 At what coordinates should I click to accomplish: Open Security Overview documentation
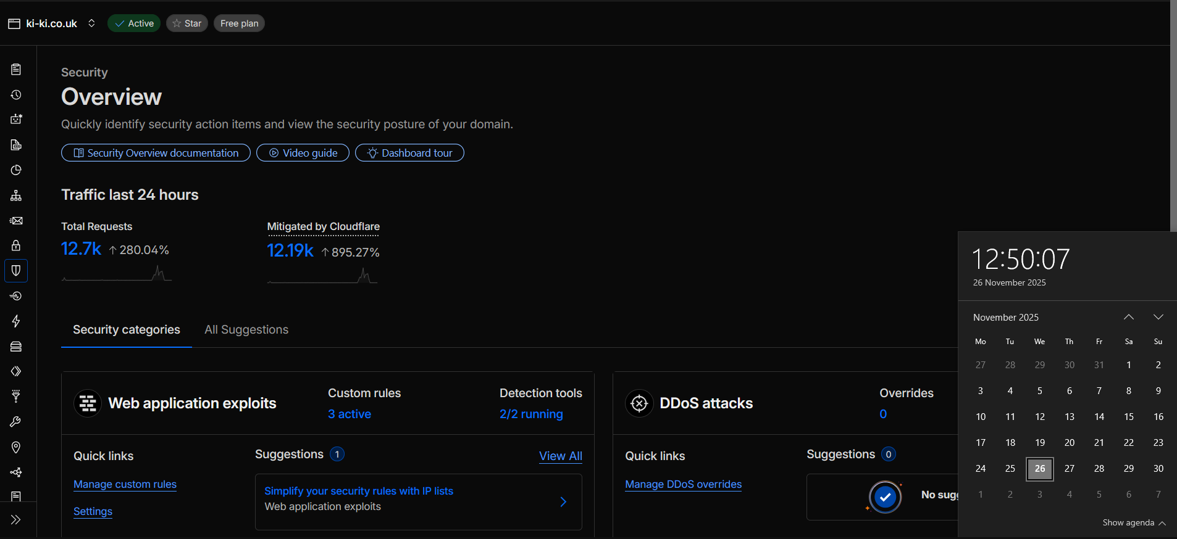click(156, 153)
